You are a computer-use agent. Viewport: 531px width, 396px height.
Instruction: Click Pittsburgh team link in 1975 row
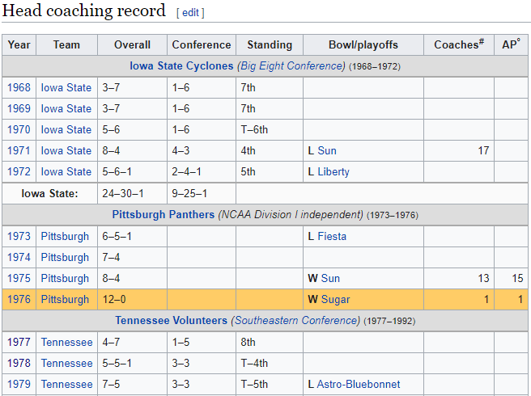point(65,278)
